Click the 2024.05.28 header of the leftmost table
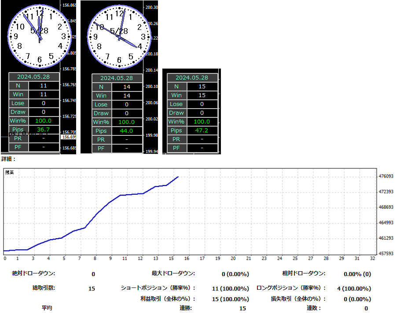The height and width of the screenshot is (313, 400). click(x=34, y=76)
